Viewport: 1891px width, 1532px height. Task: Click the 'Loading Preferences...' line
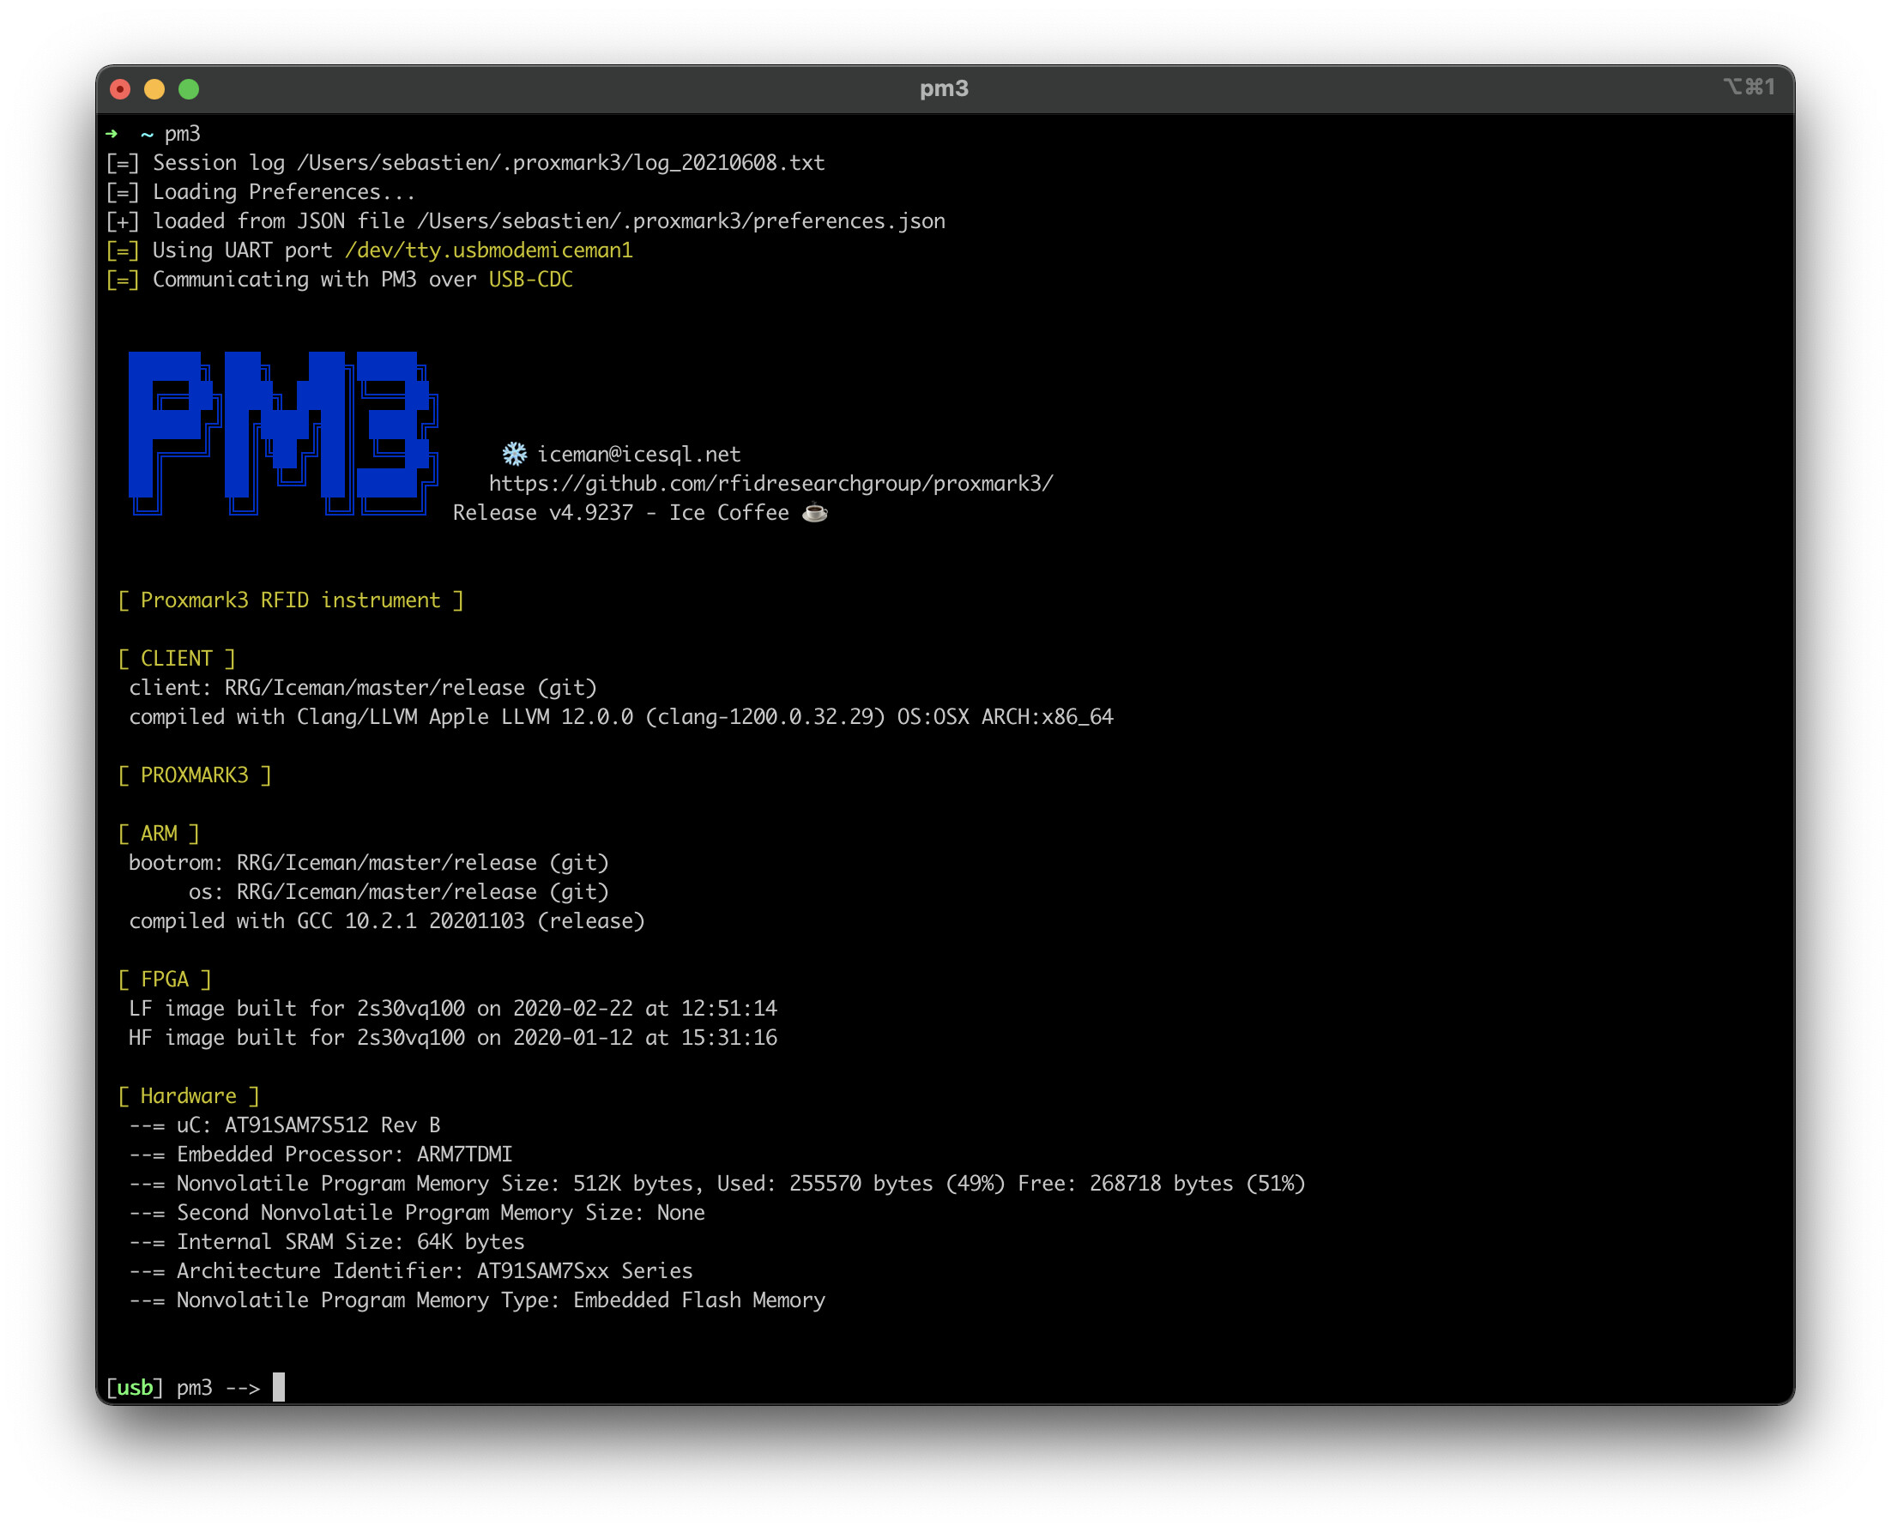point(261,192)
